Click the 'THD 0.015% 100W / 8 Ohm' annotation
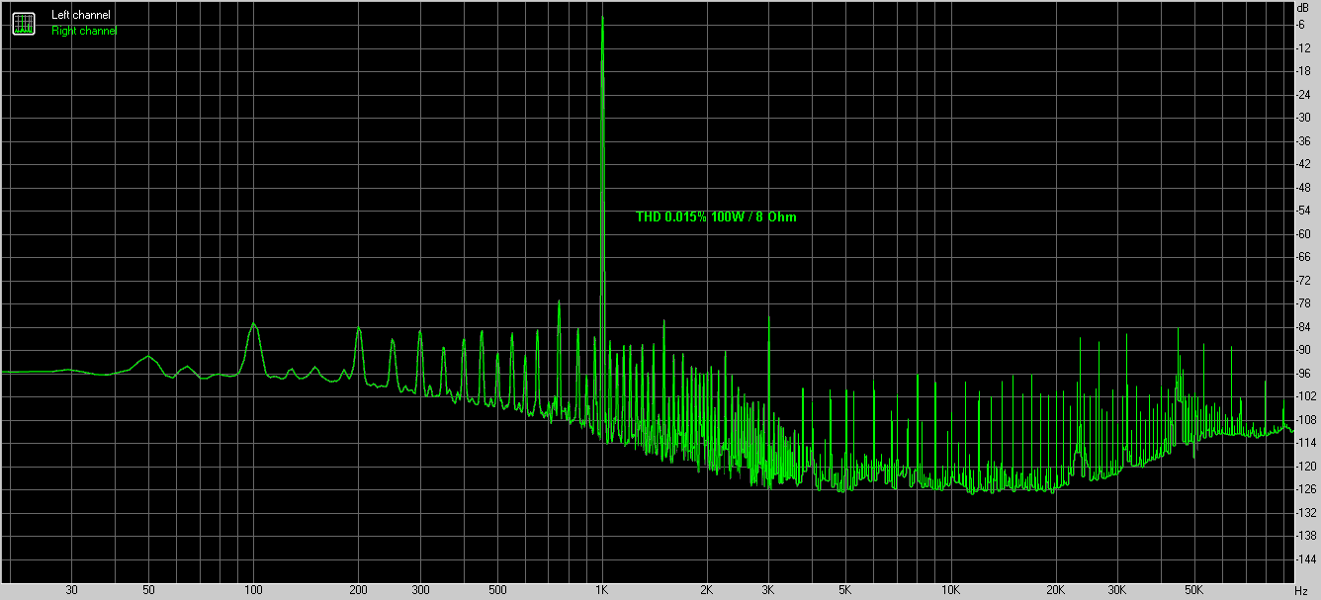Viewport: 1321px width, 600px height. 716,216
